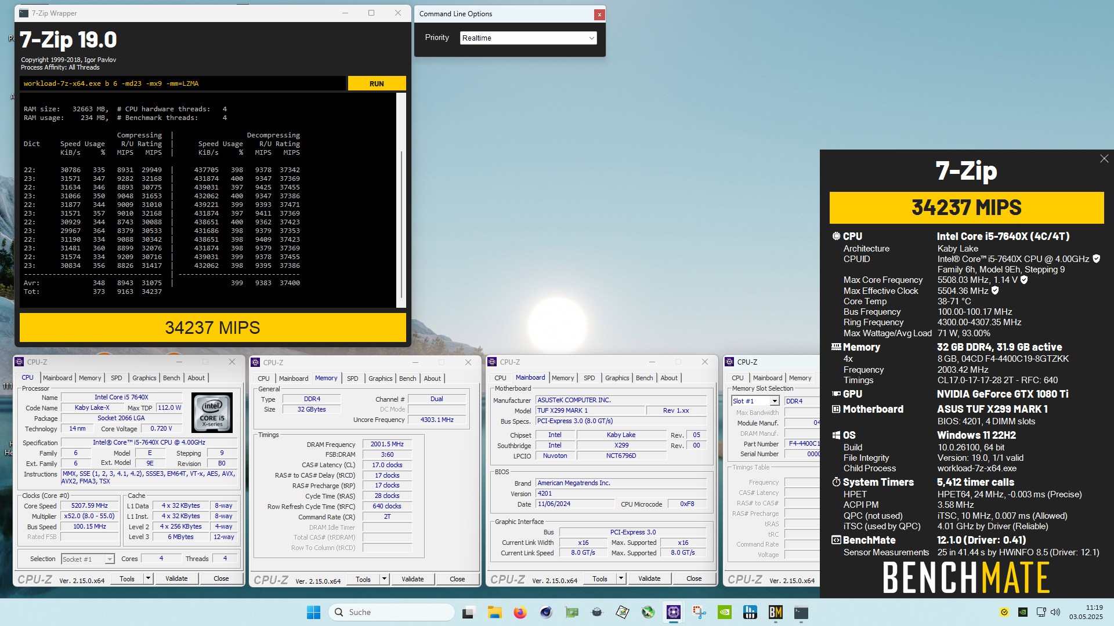
Task: Open File Explorer from the taskbar
Action: tap(494, 612)
